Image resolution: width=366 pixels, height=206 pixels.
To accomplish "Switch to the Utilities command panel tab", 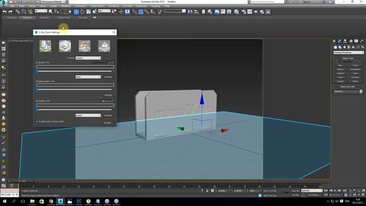I will point(361,41).
